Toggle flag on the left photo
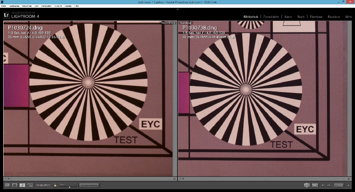Image resolution: width=355 pixels, height=192 pixels. pyautogui.click(x=6, y=179)
